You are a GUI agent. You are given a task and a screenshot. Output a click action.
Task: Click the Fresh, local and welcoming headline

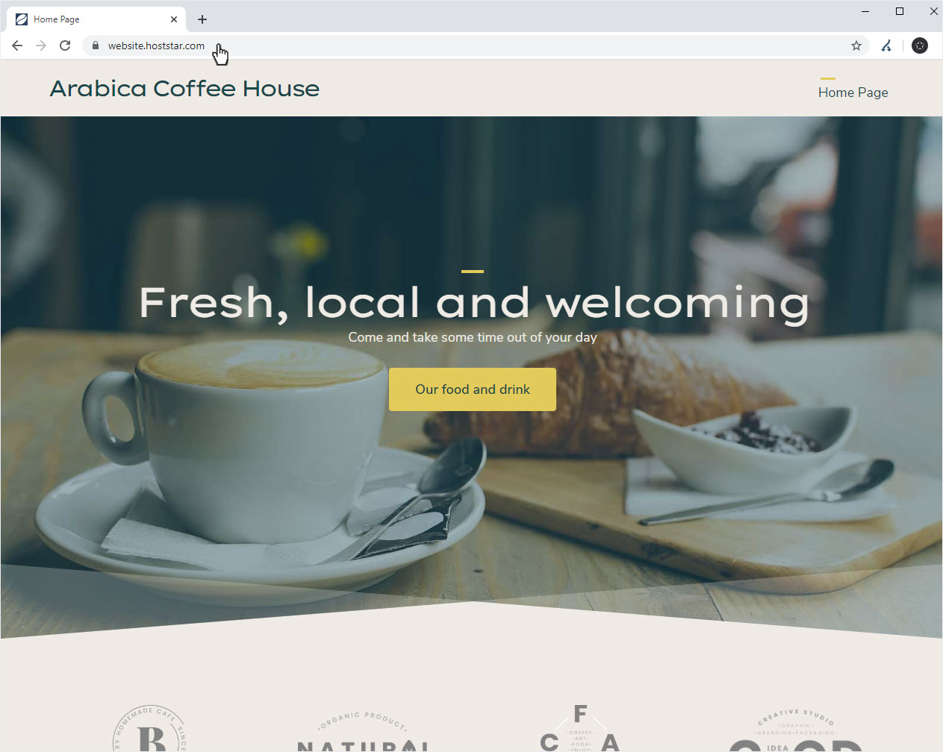point(473,303)
